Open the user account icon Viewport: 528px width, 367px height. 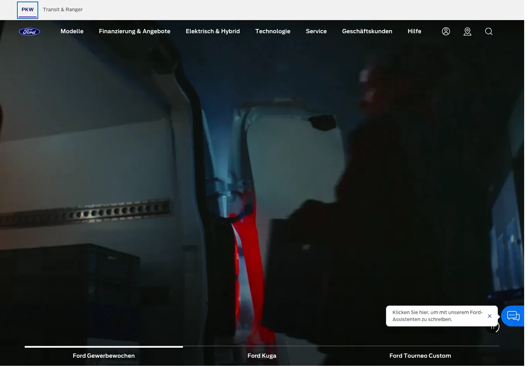point(446,31)
